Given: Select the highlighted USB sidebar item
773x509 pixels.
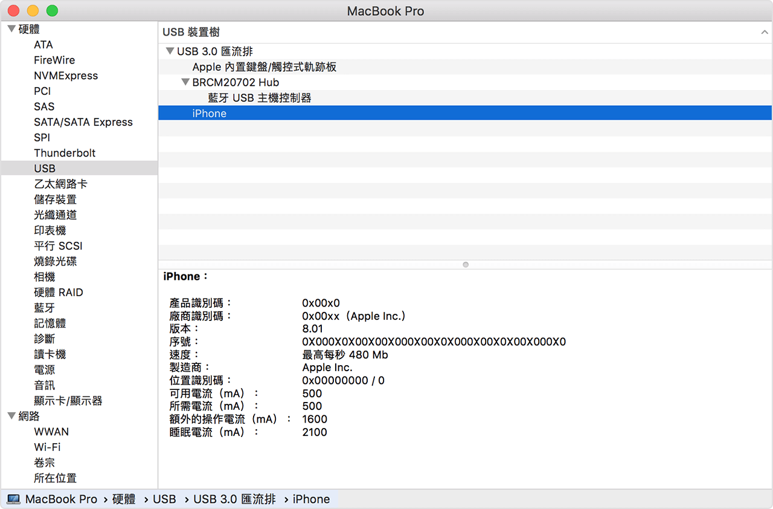Looking at the screenshot, I should coord(79,169).
